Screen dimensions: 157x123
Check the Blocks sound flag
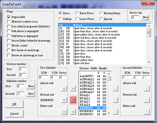(x=9, y=46)
